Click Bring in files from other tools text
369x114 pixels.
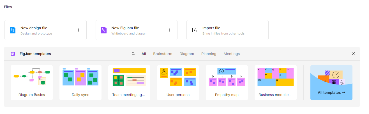223,33
